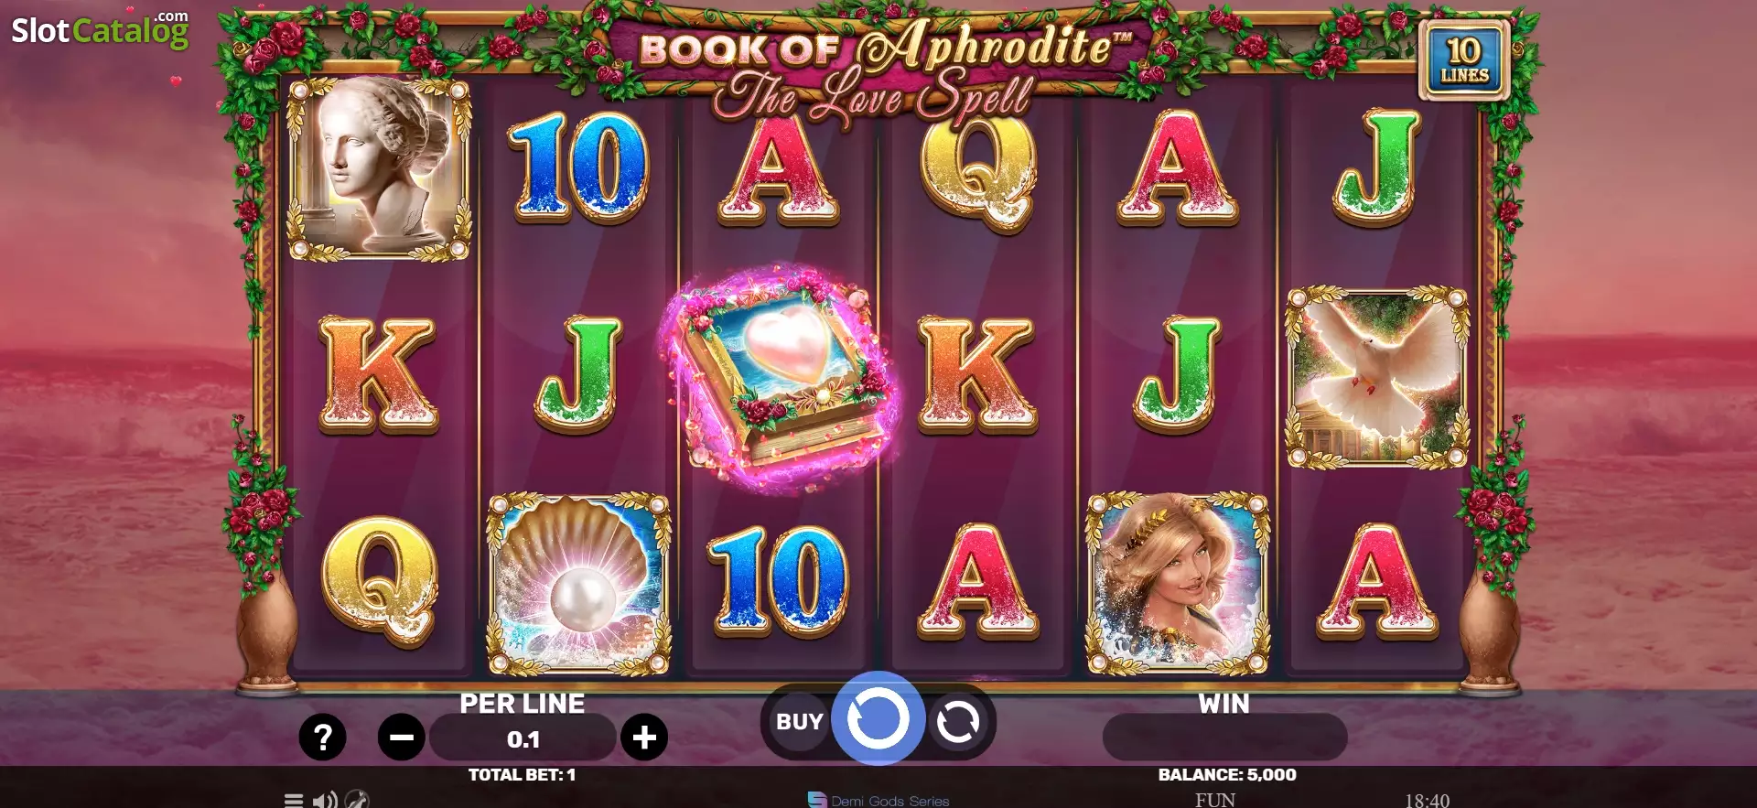Open the hamburger menu

click(294, 800)
